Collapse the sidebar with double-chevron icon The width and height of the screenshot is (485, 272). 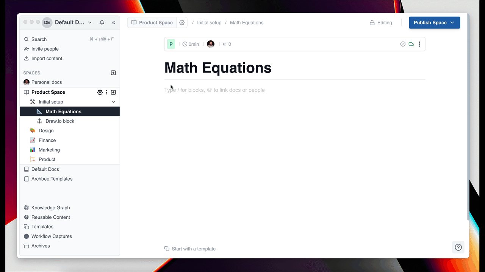pos(113,23)
